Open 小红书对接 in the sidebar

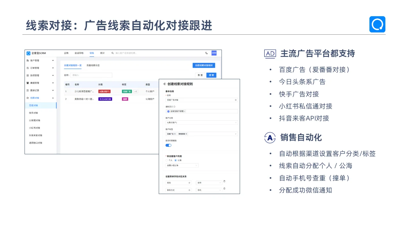tap(34, 128)
